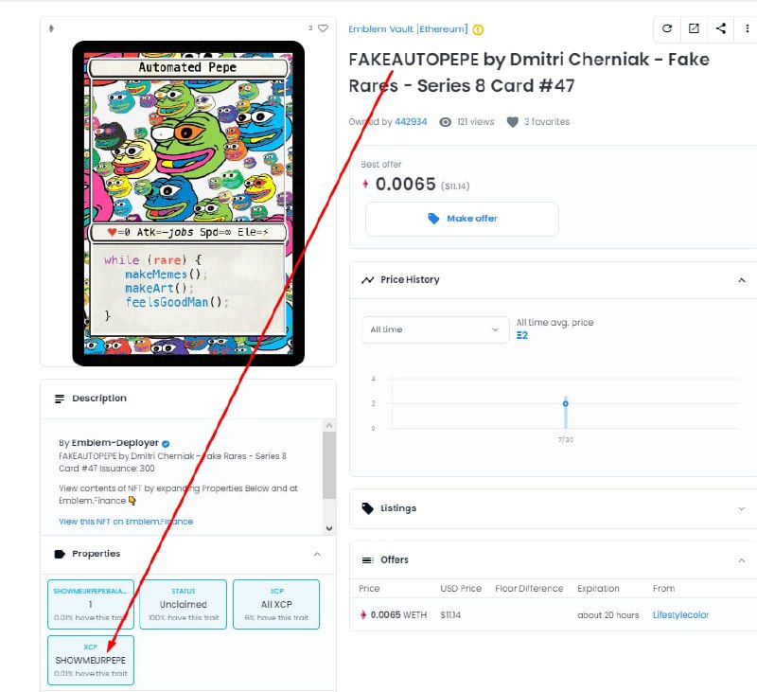Click the Automated Pepe card image
This screenshot has width=757, height=692.
click(x=188, y=204)
